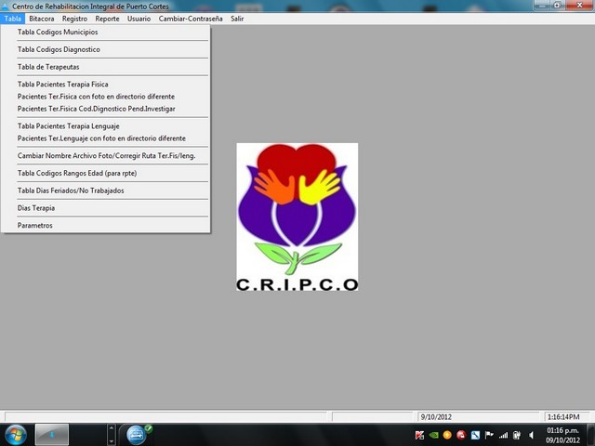
Task: Click the status bar time 1:16:14PM
Action: tap(566, 417)
